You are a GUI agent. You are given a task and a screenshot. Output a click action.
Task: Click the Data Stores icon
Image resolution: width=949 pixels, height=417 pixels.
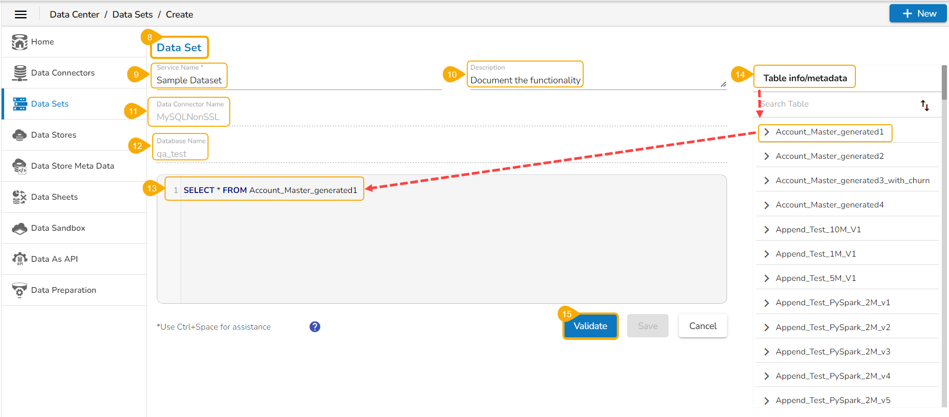20,135
